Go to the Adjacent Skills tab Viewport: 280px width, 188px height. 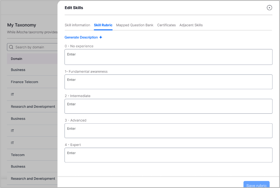(191, 25)
